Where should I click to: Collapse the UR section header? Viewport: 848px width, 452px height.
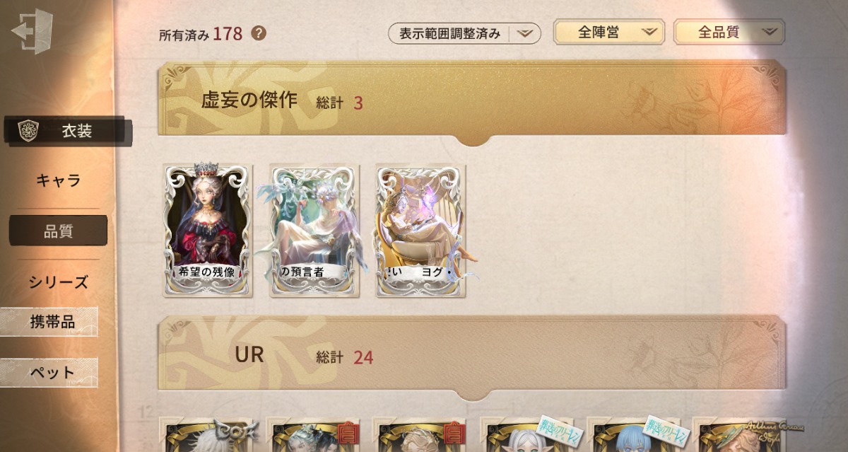(471, 358)
